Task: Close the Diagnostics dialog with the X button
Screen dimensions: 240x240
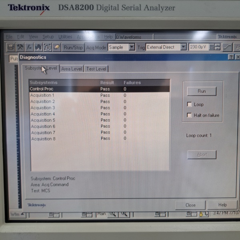Action: (x=238, y=57)
